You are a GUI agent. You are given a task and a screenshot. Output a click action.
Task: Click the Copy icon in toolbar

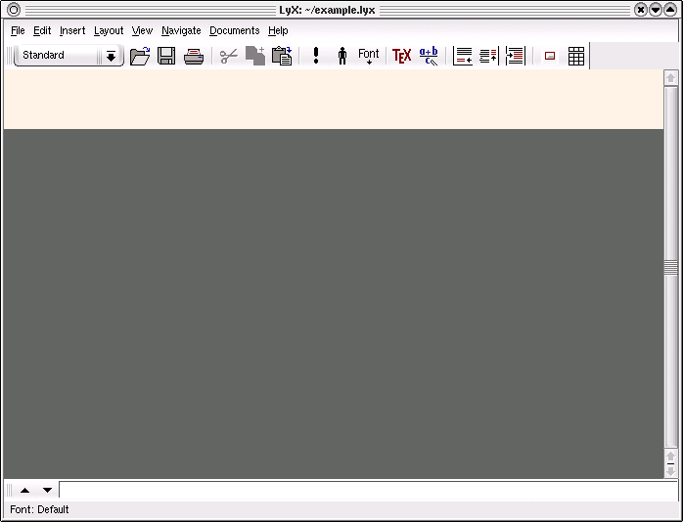click(x=255, y=56)
